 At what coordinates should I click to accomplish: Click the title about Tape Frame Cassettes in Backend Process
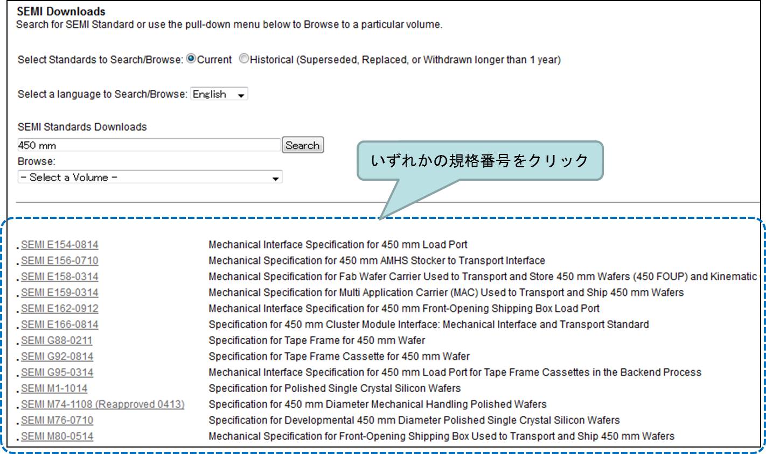point(455,372)
